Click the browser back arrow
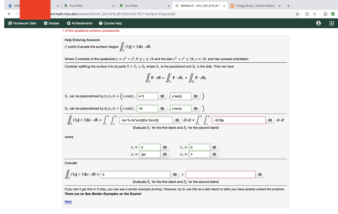The width and height of the screenshot is (338, 214). pos(9,14)
